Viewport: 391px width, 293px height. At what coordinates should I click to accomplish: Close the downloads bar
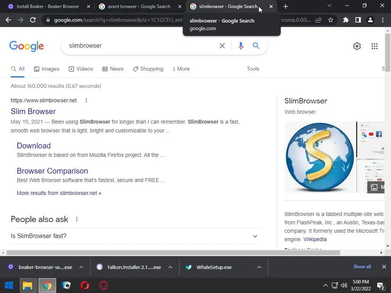[384, 267]
